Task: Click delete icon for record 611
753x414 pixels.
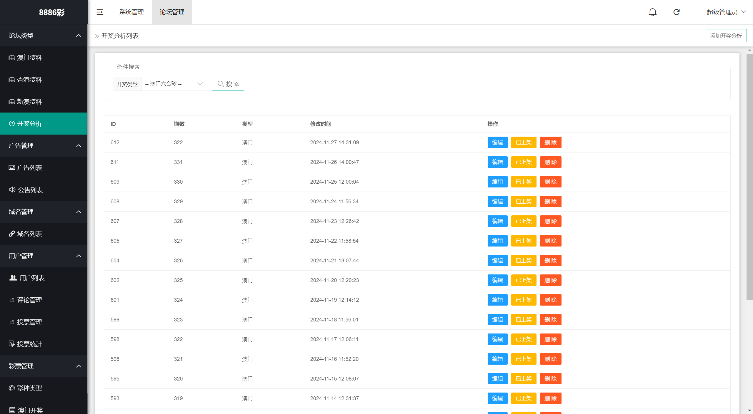Action: (550, 162)
